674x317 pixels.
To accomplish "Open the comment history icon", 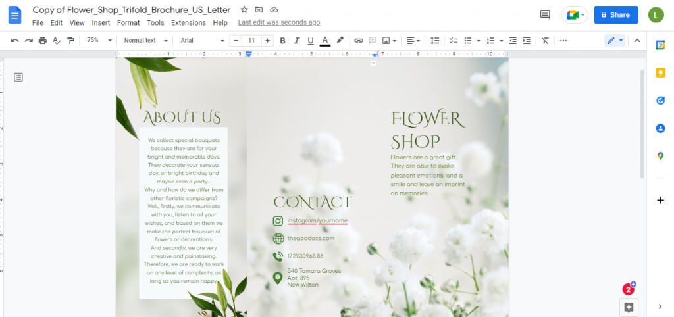I will point(544,14).
